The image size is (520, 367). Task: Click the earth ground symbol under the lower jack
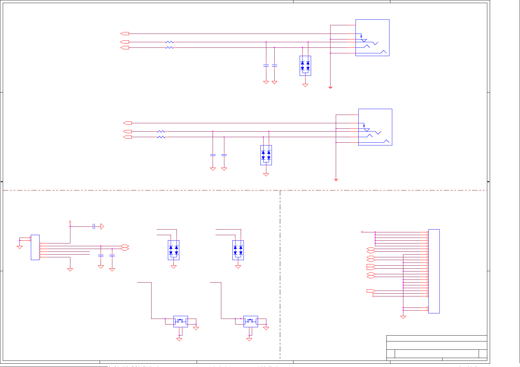pos(336,180)
